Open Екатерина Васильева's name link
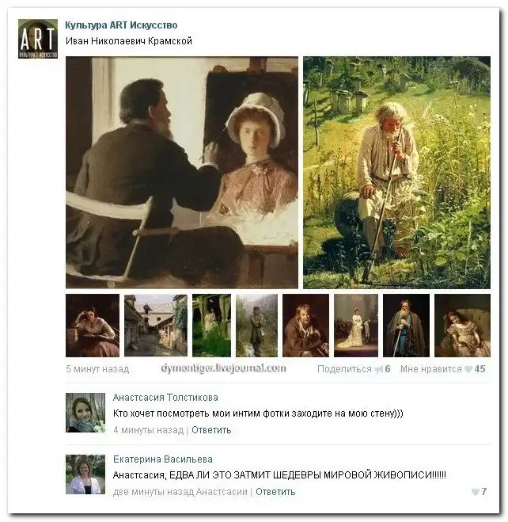 pos(163,459)
